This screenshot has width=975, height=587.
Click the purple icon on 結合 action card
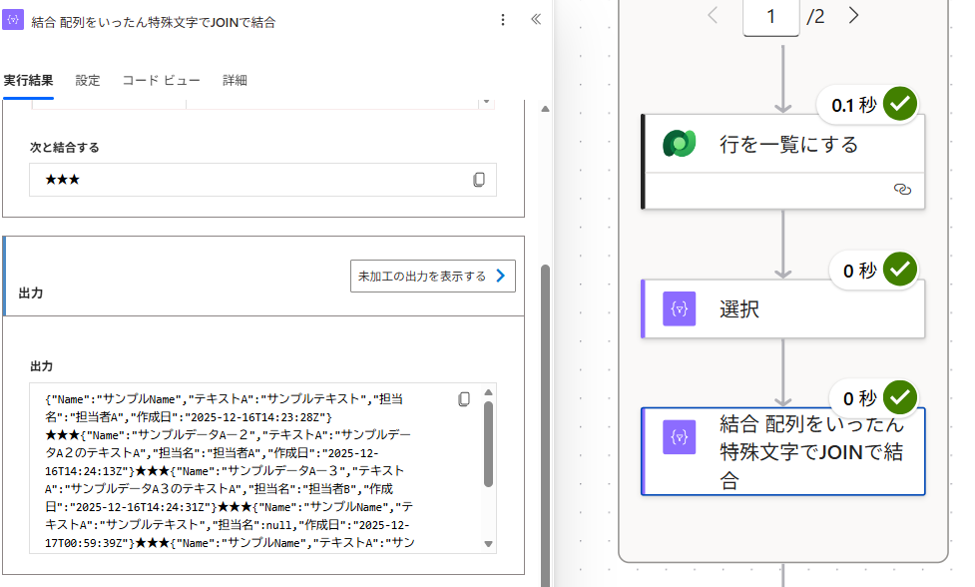pyautogui.click(x=680, y=437)
